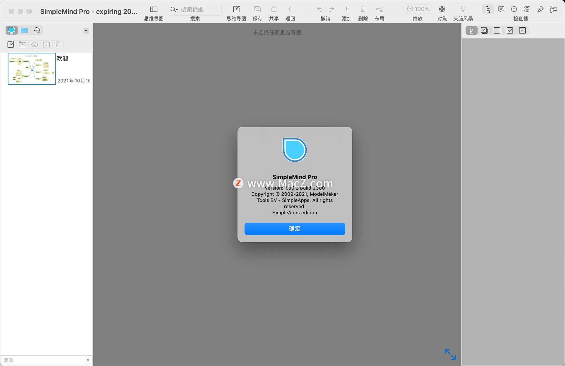
Task: Open the palette style icon in inspector
Action: tap(527, 9)
